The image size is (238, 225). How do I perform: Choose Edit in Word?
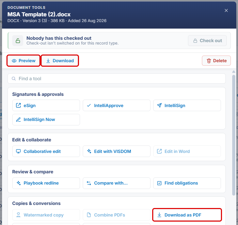pyautogui.click(x=187, y=151)
